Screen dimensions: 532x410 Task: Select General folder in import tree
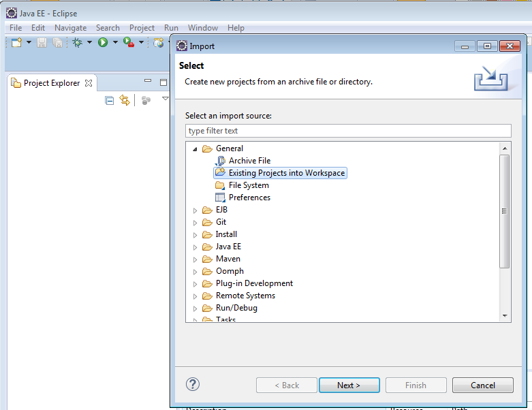(230, 148)
